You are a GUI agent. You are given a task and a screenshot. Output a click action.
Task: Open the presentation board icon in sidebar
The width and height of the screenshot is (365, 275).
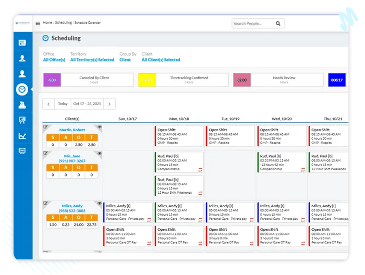[22, 120]
